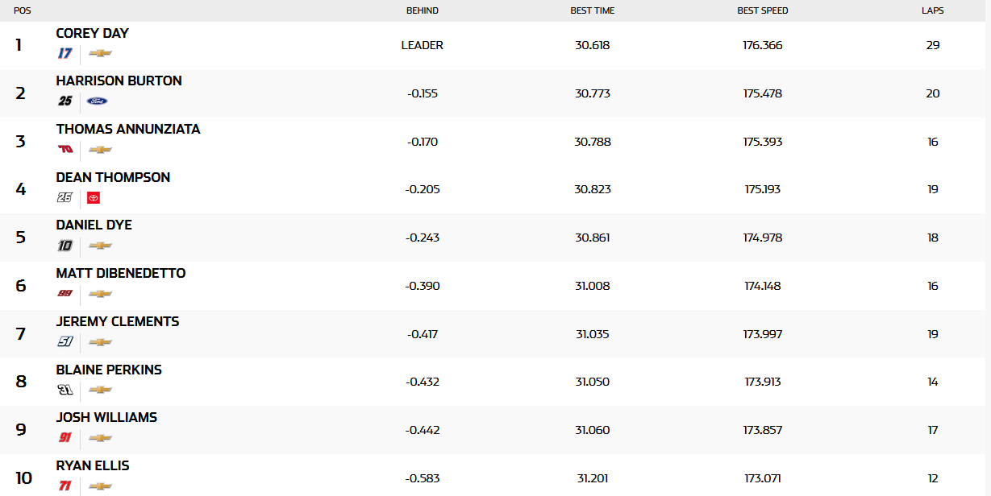Viewport: 991px width, 496px height.
Task: Sort by the BEST SPEED column header
Action: pyautogui.click(x=763, y=10)
